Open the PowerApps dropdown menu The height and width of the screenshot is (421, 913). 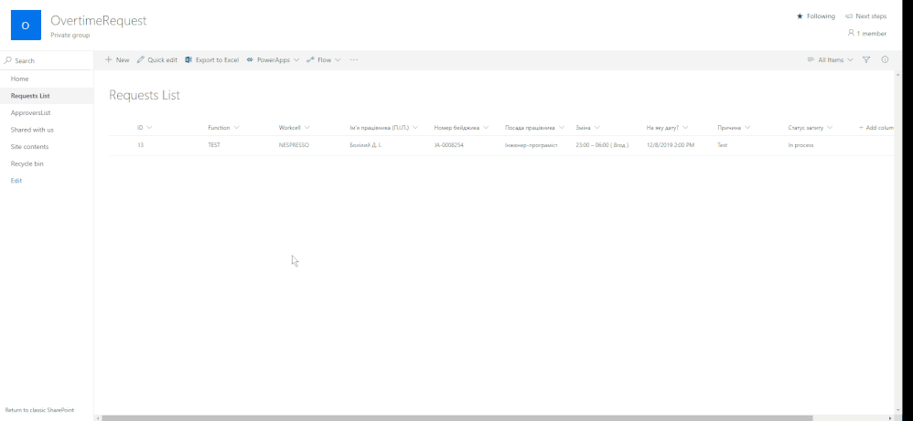click(273, 60)
